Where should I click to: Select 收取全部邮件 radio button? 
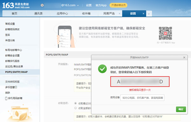(x=75, y=108)
